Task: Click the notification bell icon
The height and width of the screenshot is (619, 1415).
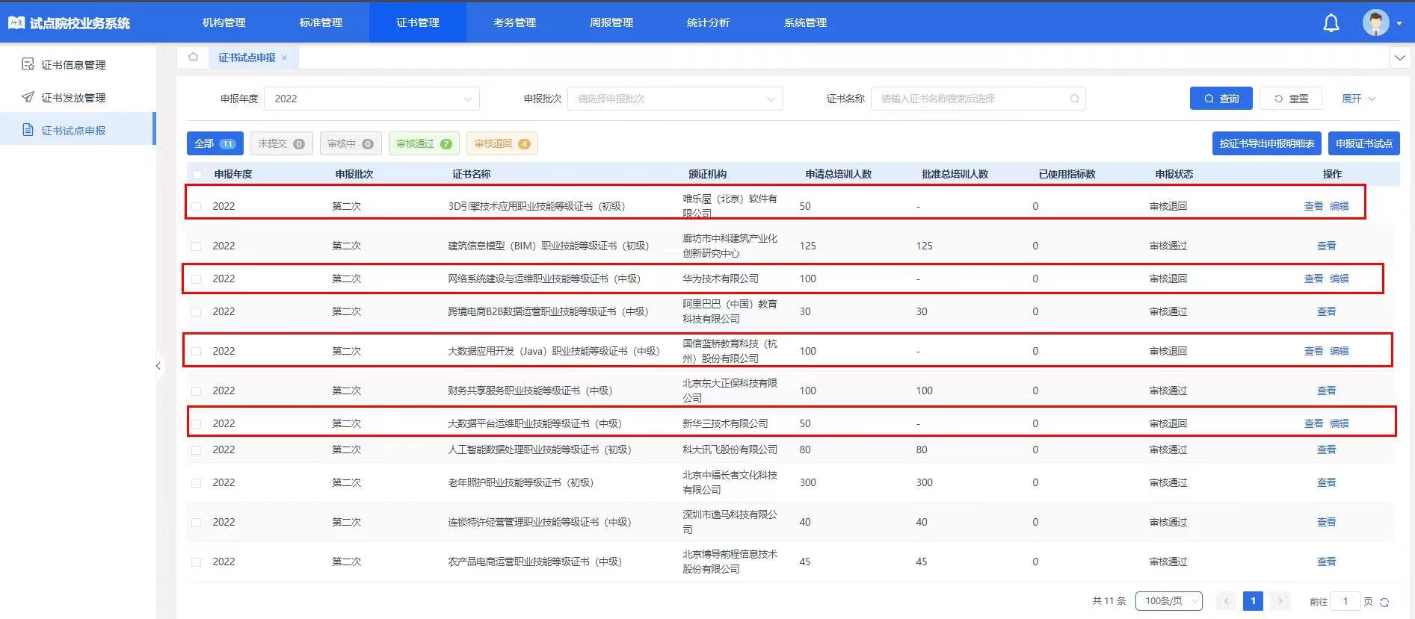Action: [1331, 23]
